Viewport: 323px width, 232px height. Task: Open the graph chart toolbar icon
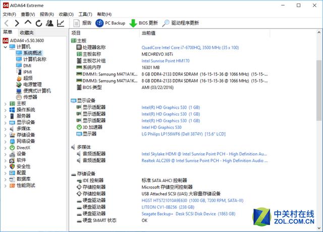pyautogui.click(x=61, y=23)
